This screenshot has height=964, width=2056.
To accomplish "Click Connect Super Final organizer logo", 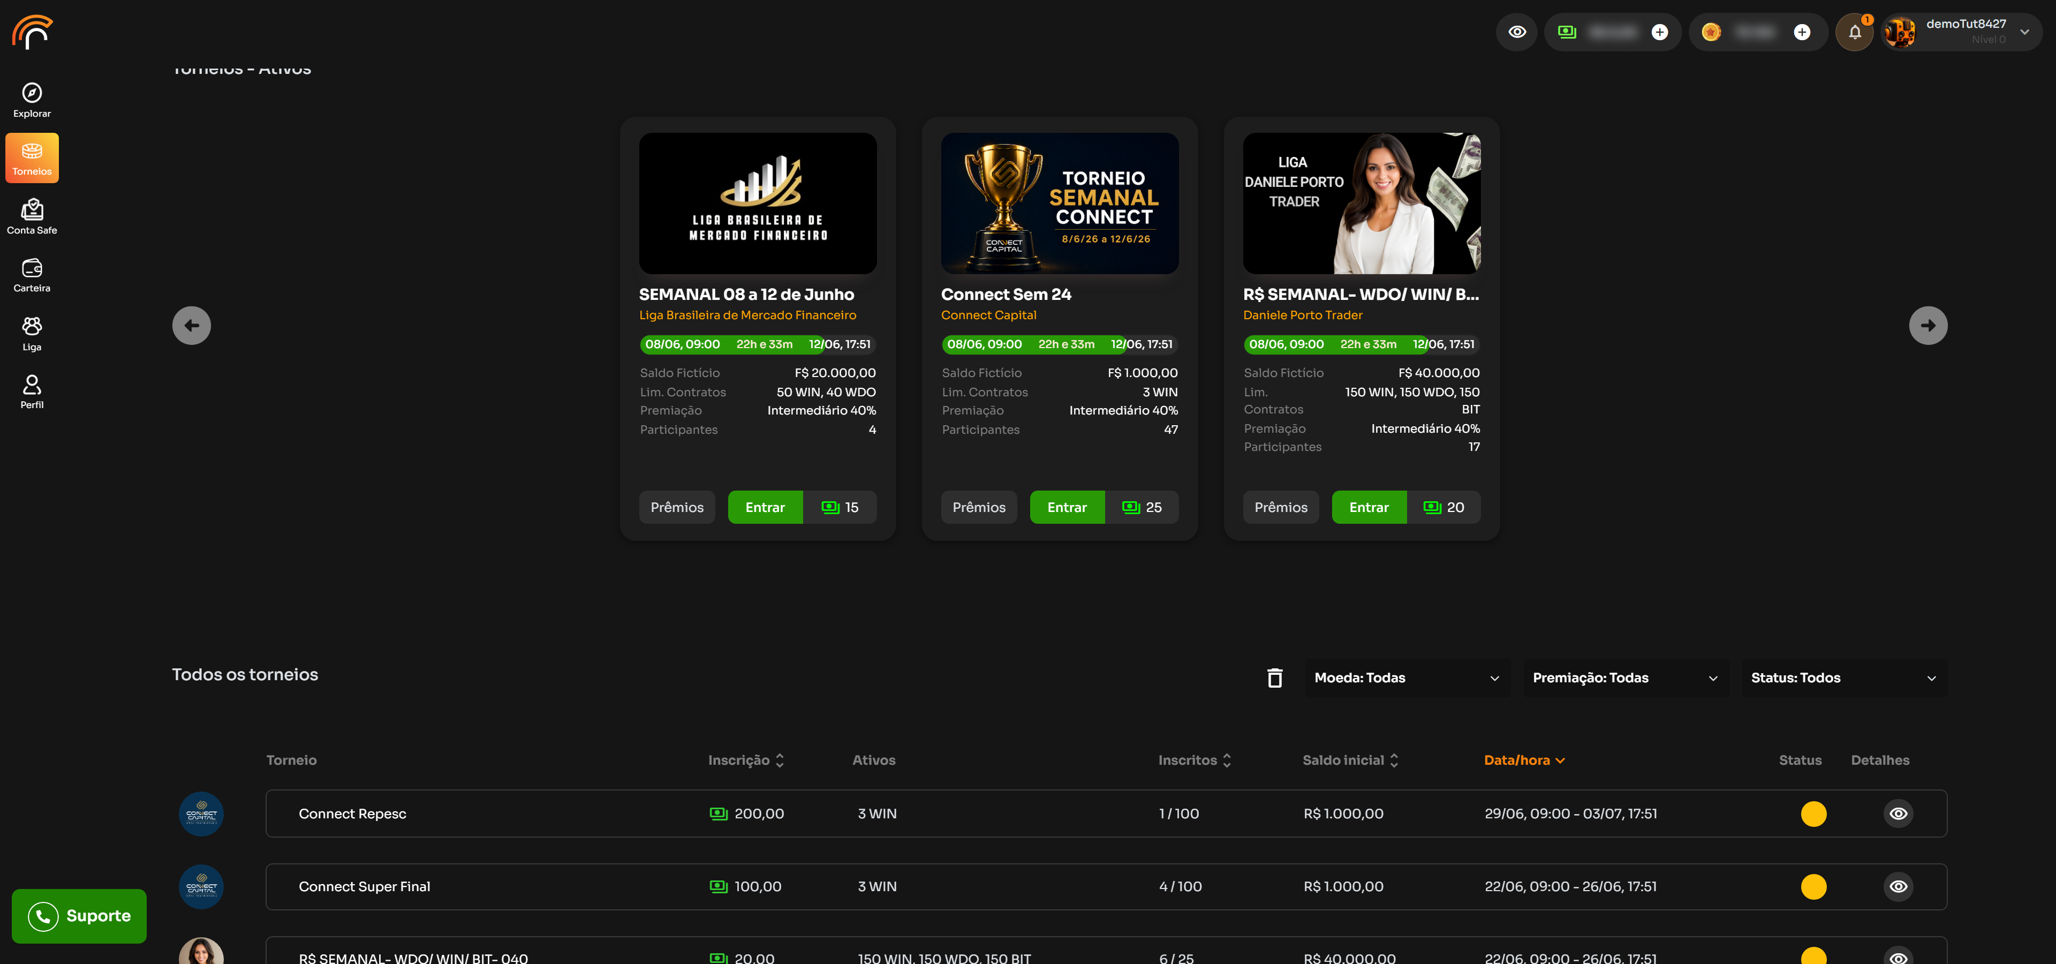I will click(201, 886).
